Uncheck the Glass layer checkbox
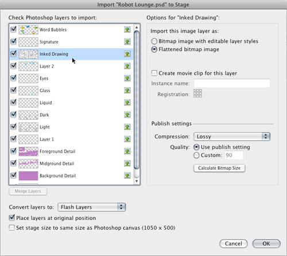This screenshot has width=287, height=256. [13, 90]
